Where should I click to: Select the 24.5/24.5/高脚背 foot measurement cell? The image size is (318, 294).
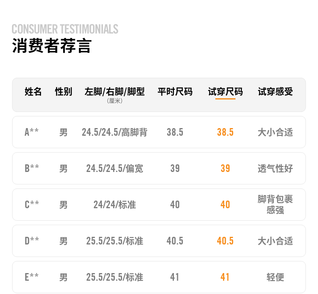click(115, 132)
